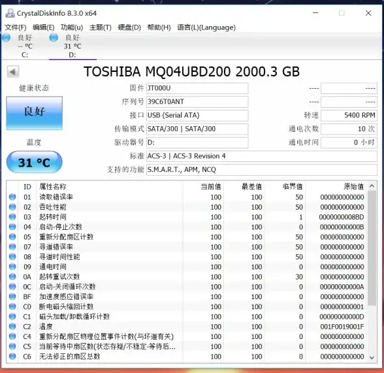Click status orb for 05 重新分配扇区计数 row
The width and height of the screenshot is (384, 373).
click(12, 237)
